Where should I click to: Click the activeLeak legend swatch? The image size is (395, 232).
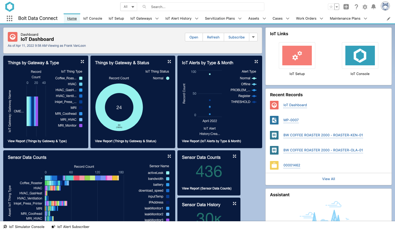pyautogui.click(x=168, y=173)
